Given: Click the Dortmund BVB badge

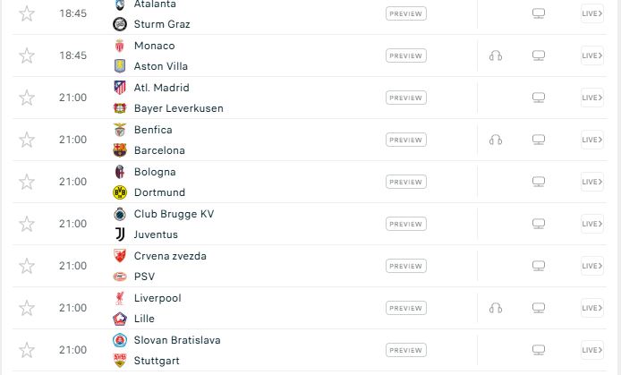Looking at the screenshot, I should (120, 192).
